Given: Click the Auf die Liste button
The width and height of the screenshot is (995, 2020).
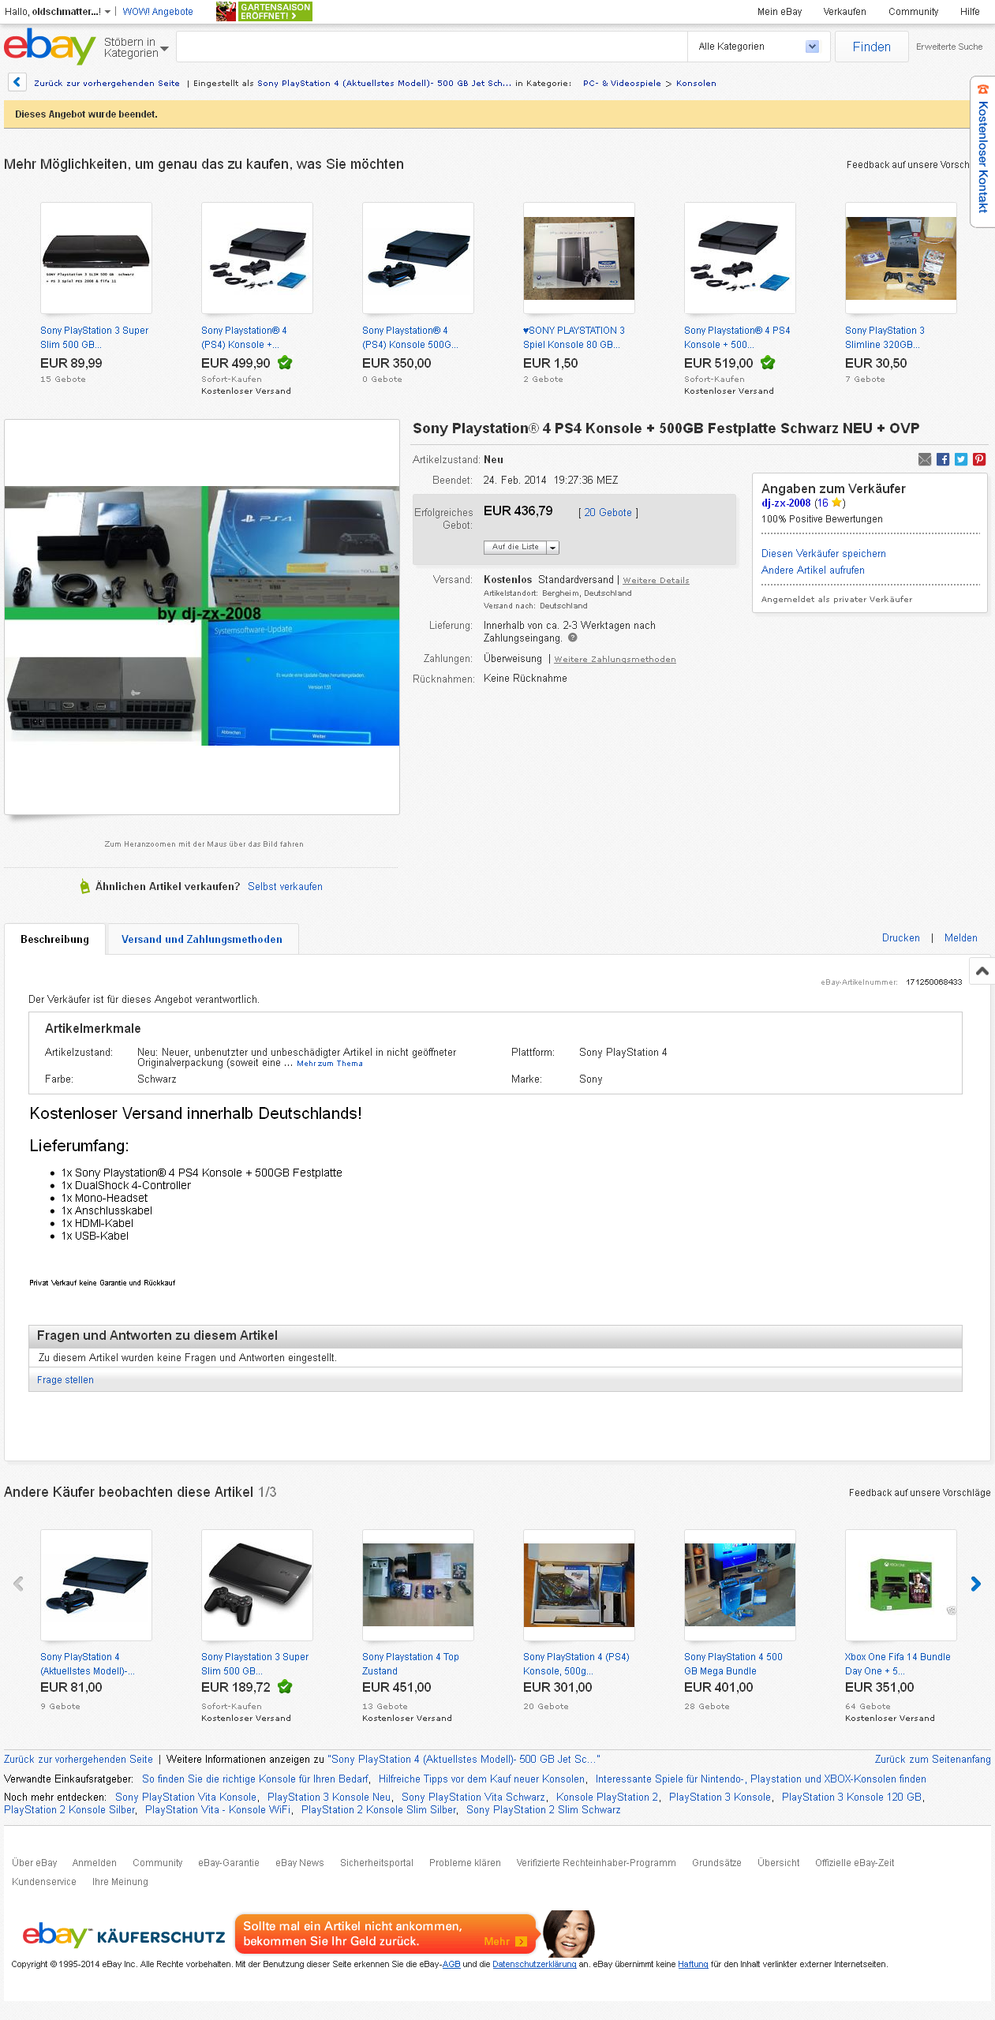Looking at the screenshot, I should 515,547.
